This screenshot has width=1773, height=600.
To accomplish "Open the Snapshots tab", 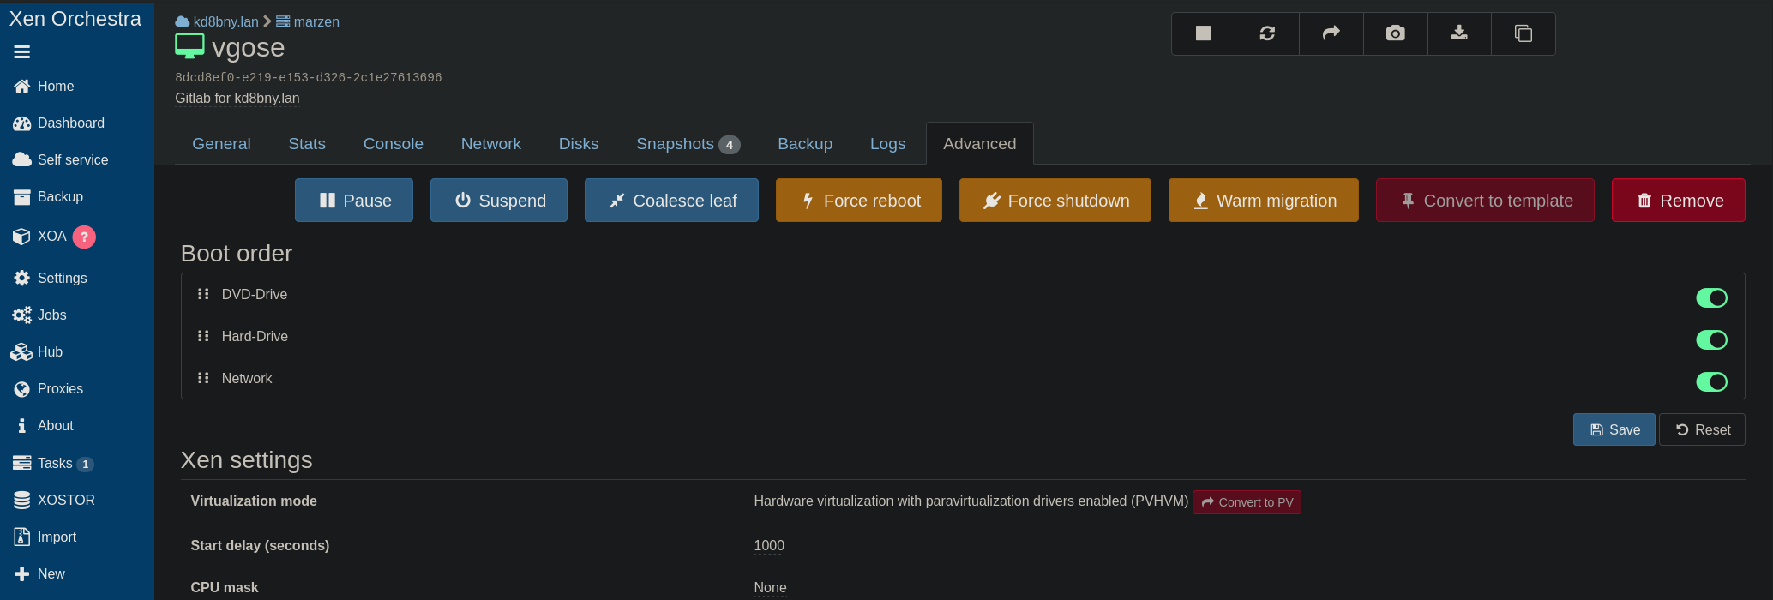I will [x=687, y=144].
